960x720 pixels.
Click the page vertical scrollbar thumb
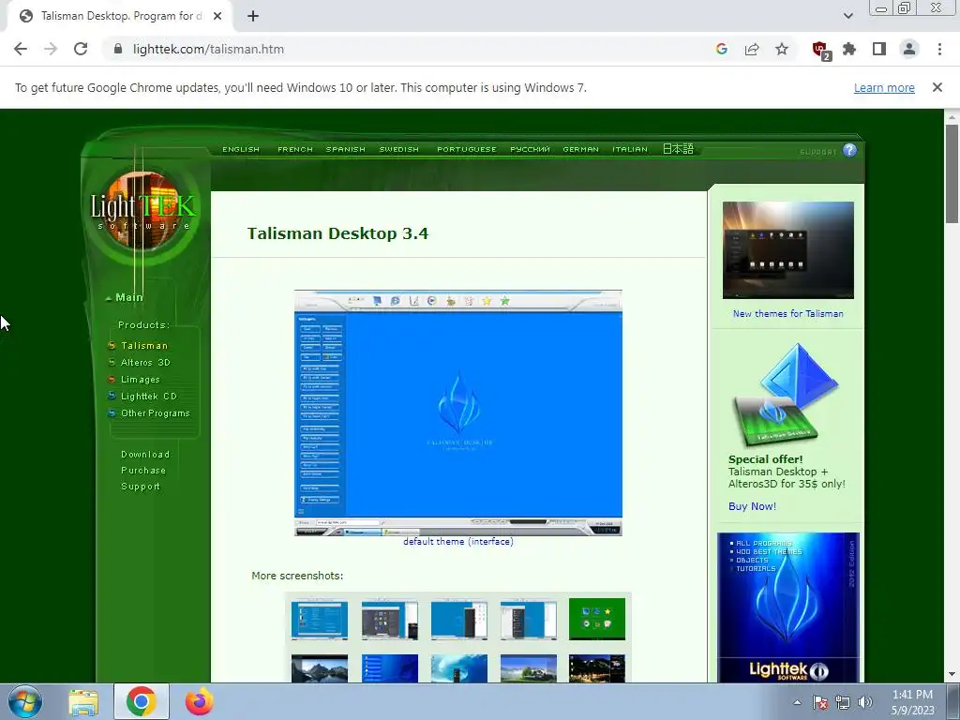pyautogui.click(x=952, y=173)
